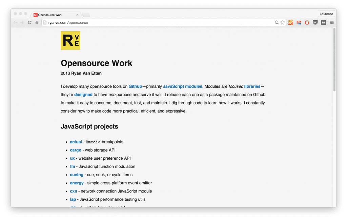Bookmark this page with the star icon
Viewport: 347px width, 220px height.
pyautogui.click(x=283, y=23)
